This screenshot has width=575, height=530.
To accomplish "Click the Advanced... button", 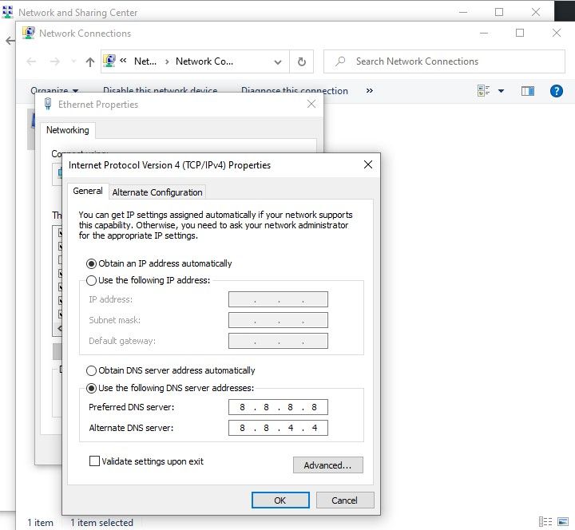I will click(x=327, y=465).
